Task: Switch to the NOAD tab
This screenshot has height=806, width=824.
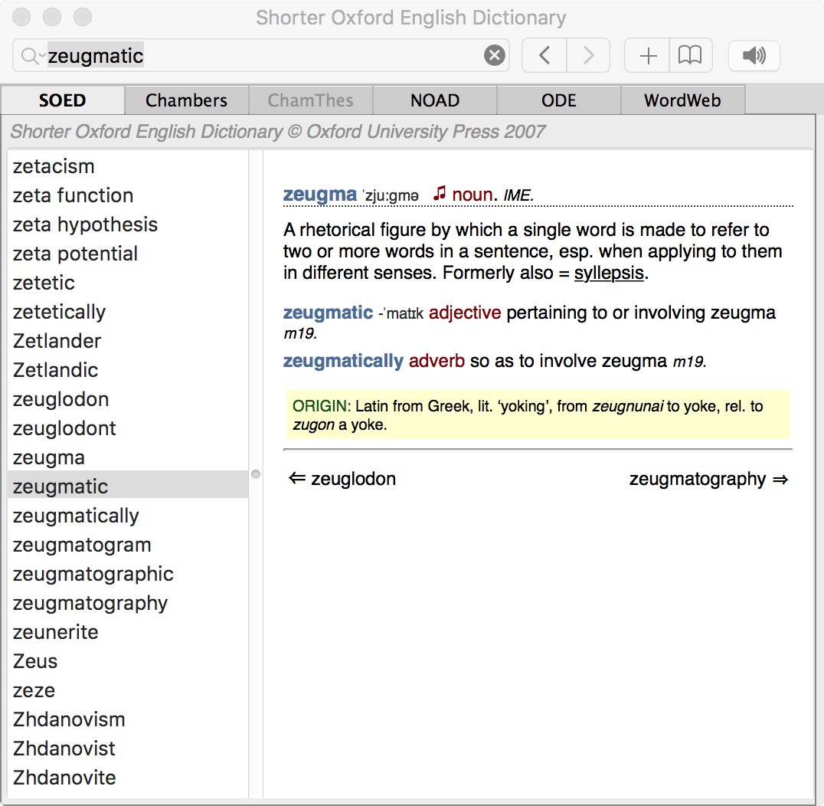Action: (435, 100)
